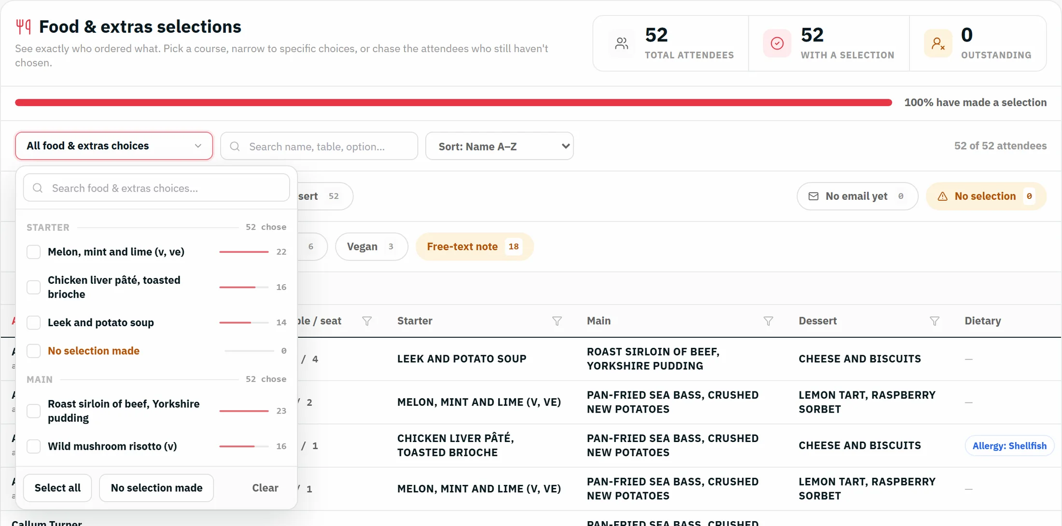Click the Dietary column header

[x=983, y=321]
